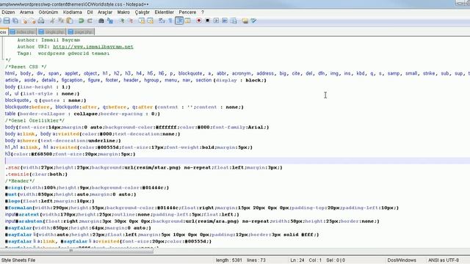
Task: Click Save recorded macro icon
Action: pos(234,21)
